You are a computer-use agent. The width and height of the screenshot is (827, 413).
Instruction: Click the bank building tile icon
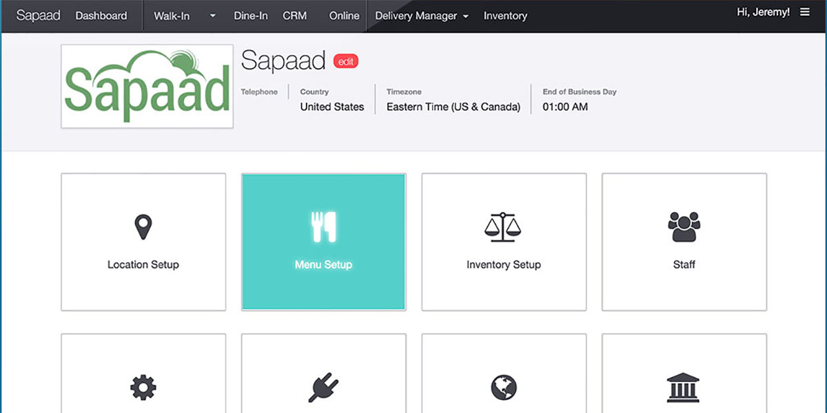tap(684, 388)
